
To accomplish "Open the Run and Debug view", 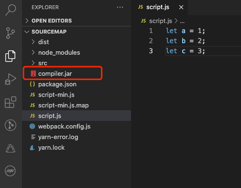I will coord(11,79).
